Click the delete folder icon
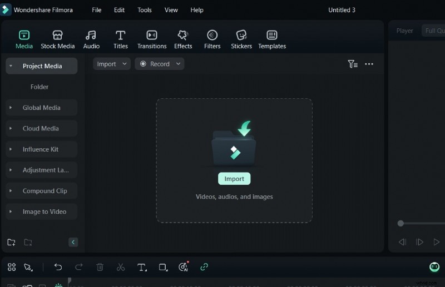Screen dimensions: 445x287 coord(28,242)
